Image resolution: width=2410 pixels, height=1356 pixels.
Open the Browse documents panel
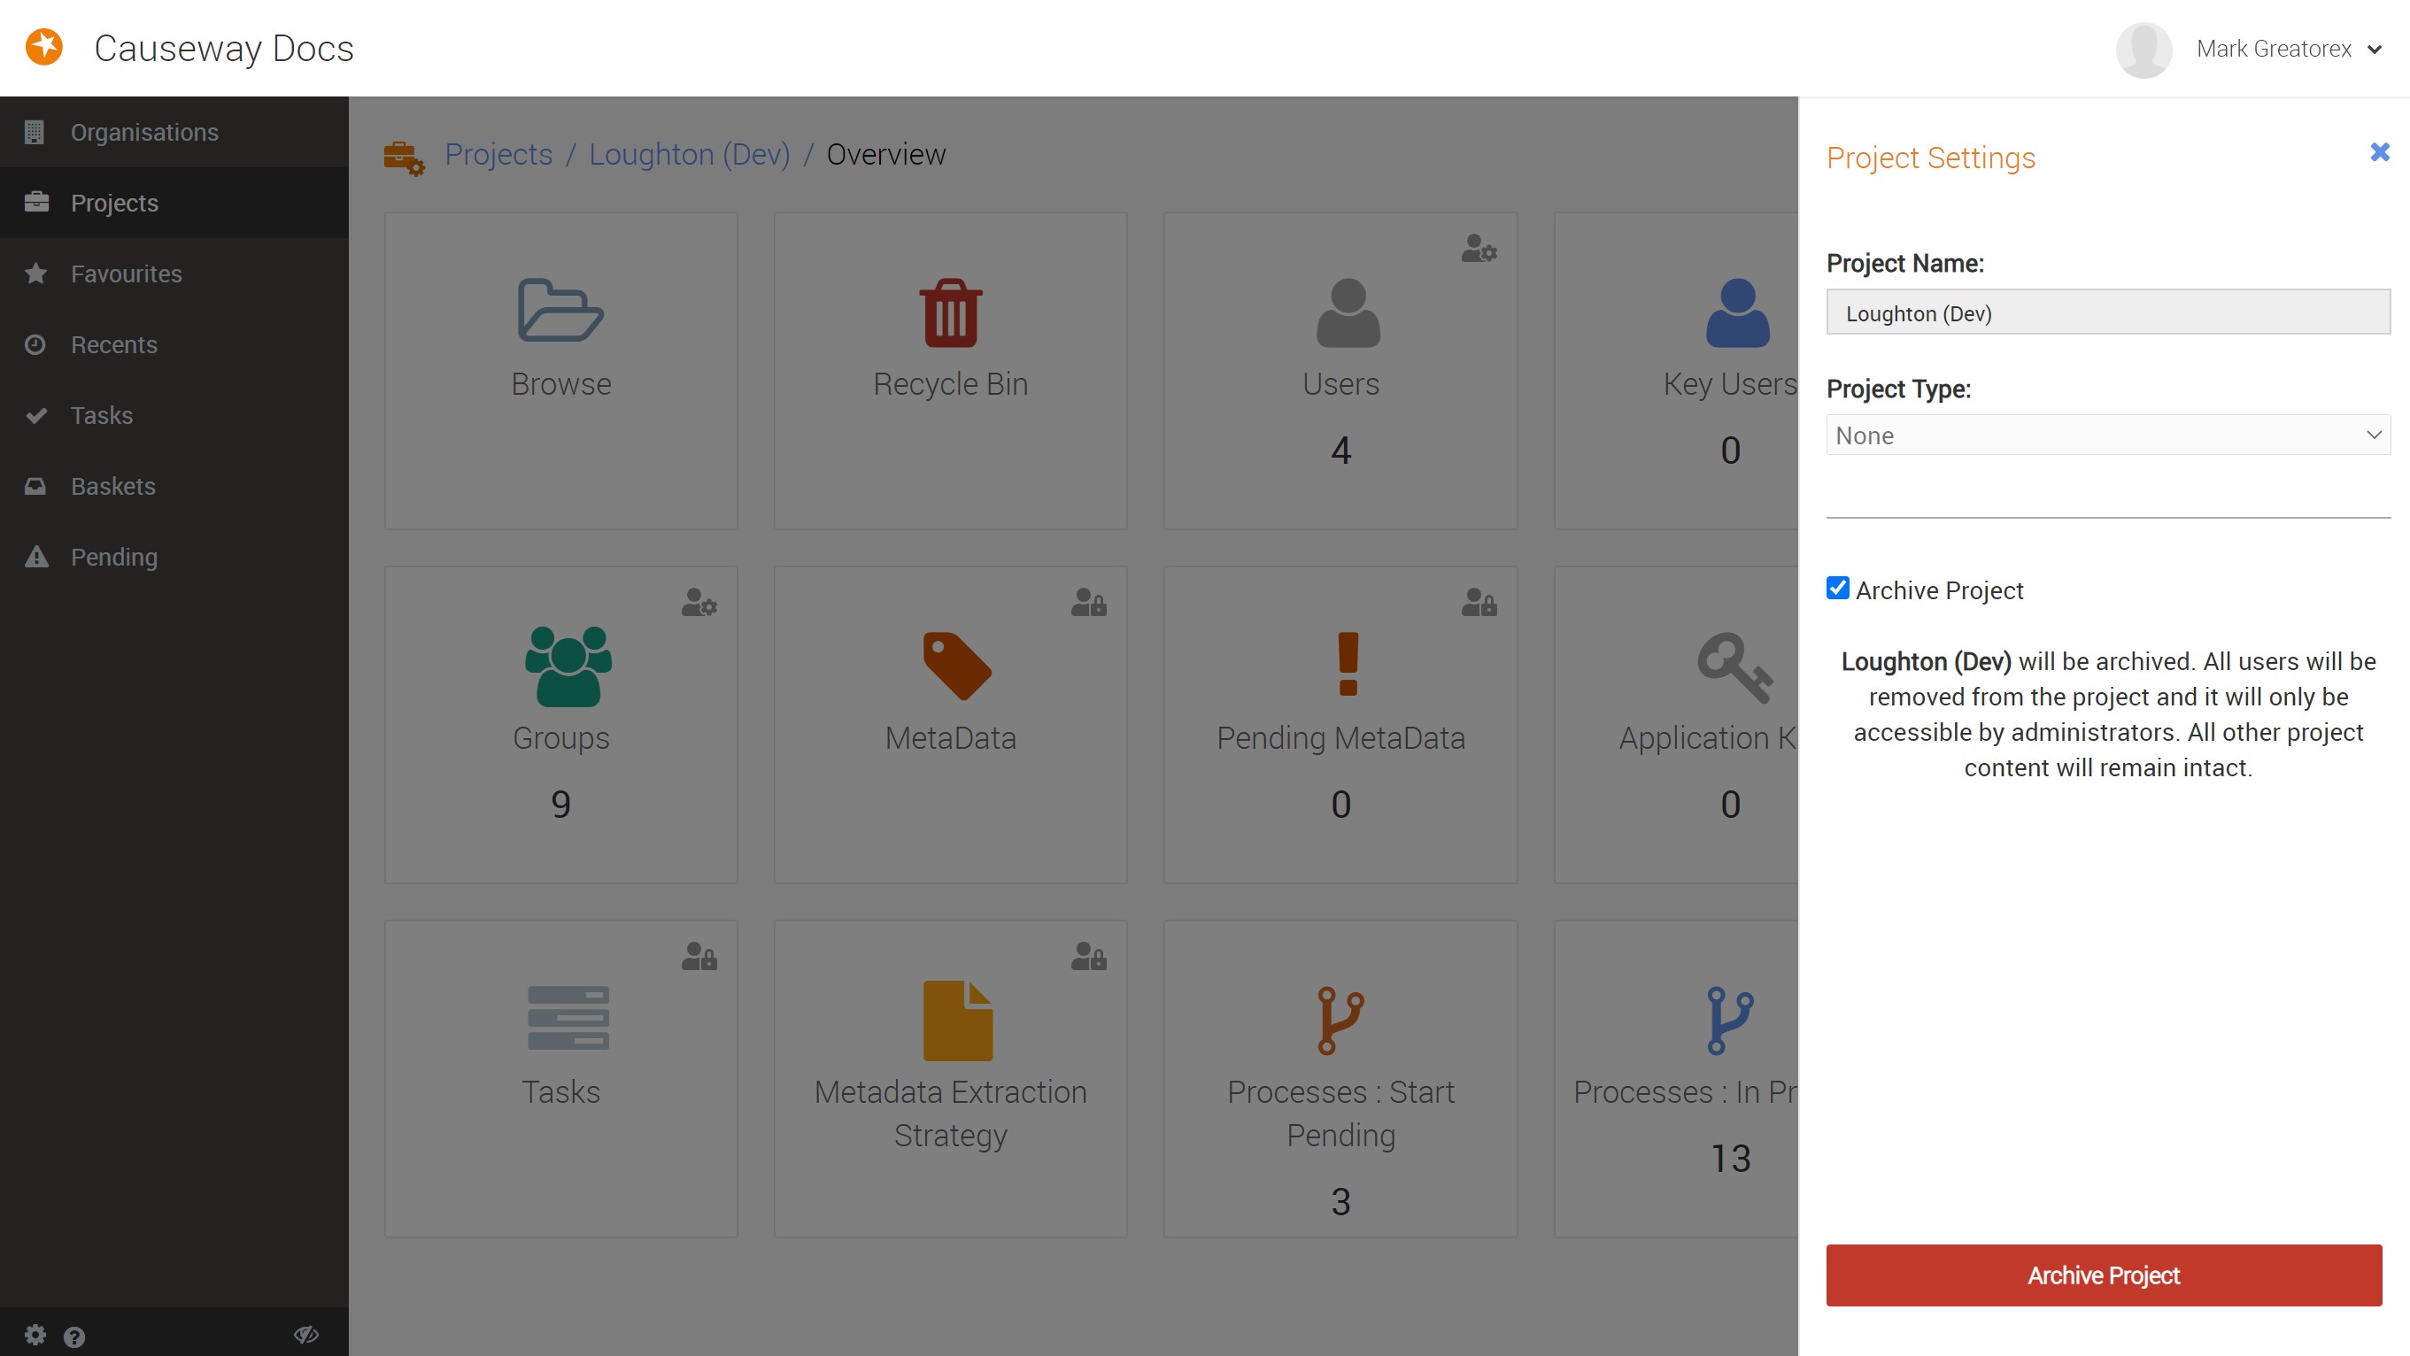pyautogui.click(x=560, y=365)
